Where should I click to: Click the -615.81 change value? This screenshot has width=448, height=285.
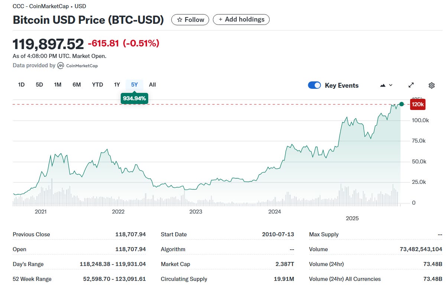tap(103, 43)
